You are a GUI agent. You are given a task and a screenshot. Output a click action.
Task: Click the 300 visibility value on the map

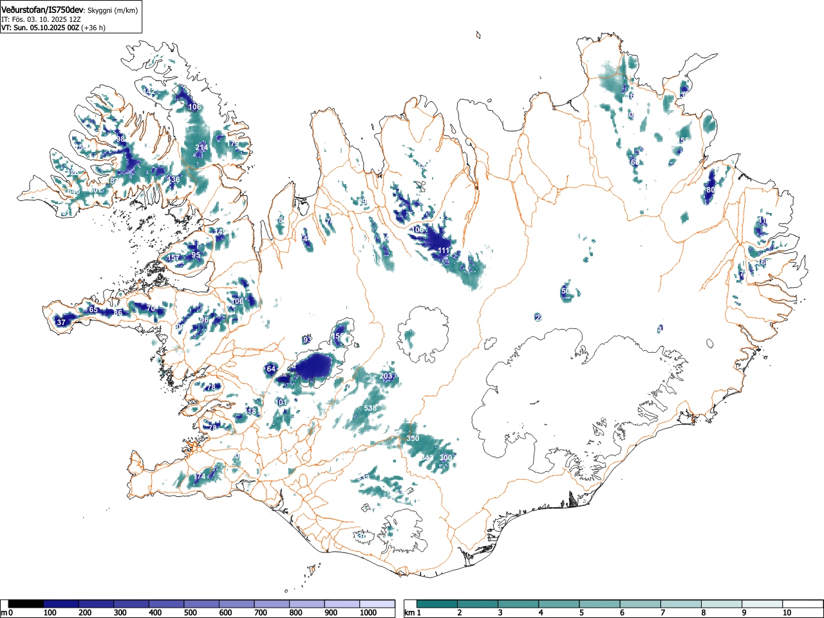click(x=445, y=458)
